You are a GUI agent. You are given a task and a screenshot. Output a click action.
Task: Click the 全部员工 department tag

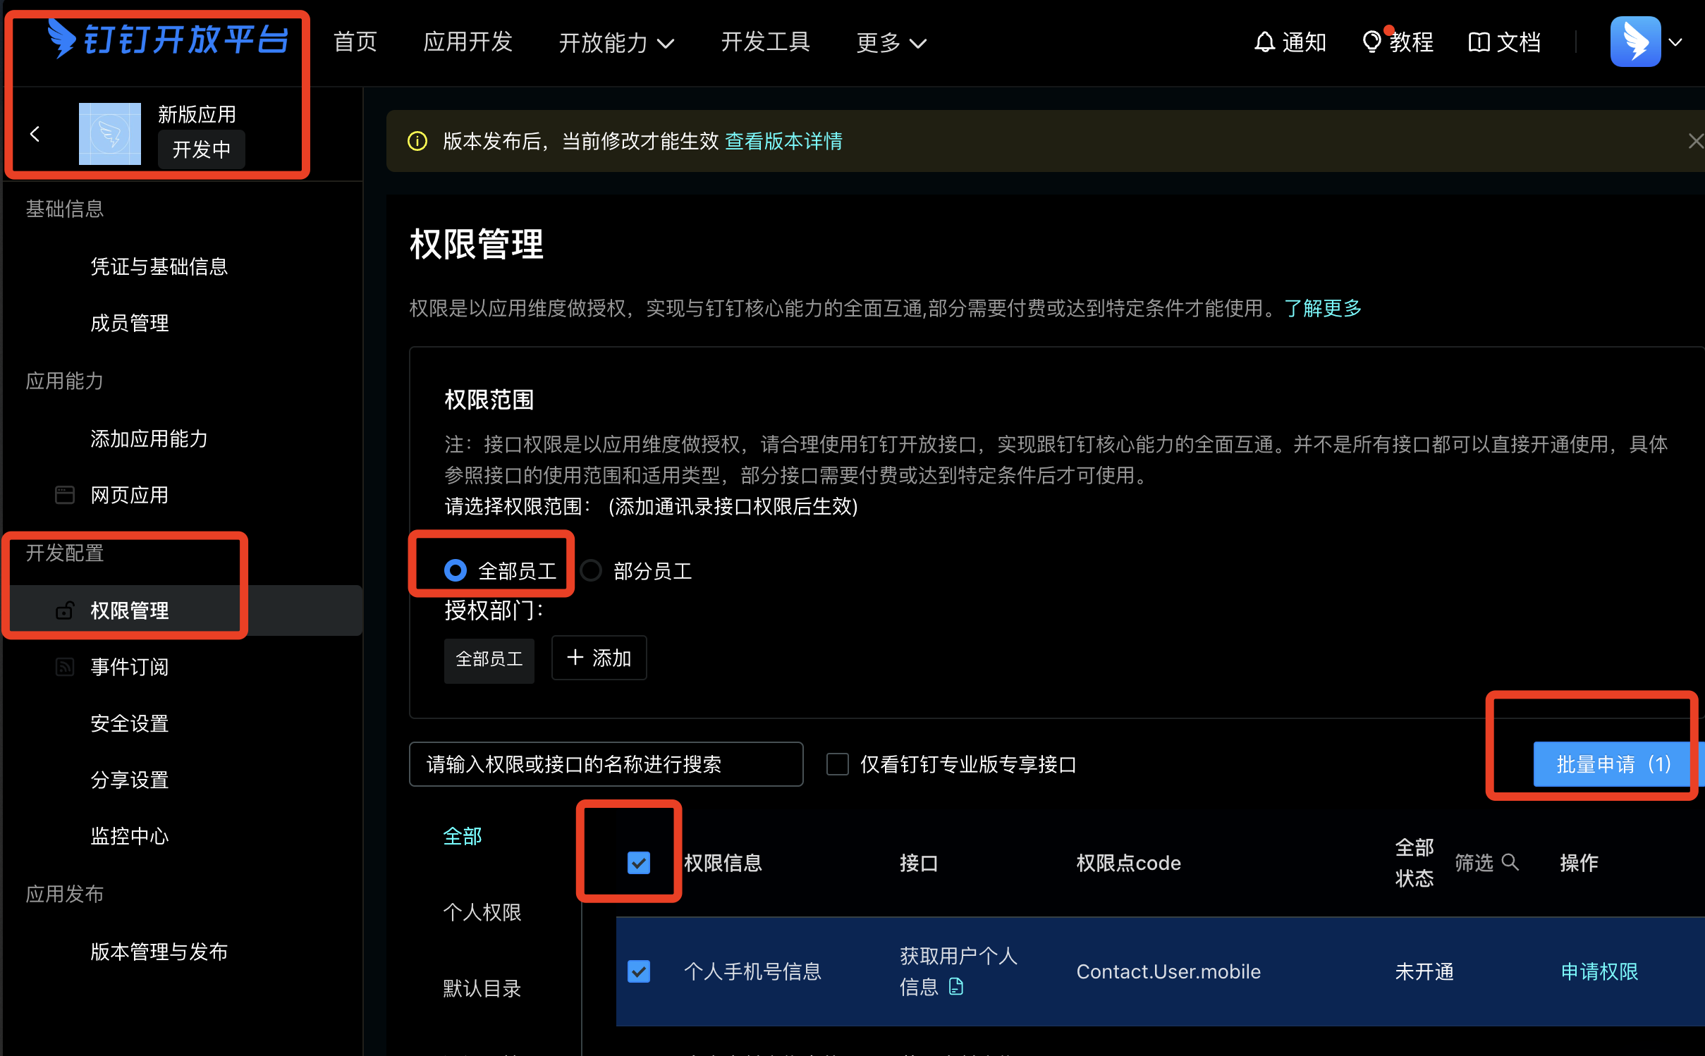[x=489, y=659]
